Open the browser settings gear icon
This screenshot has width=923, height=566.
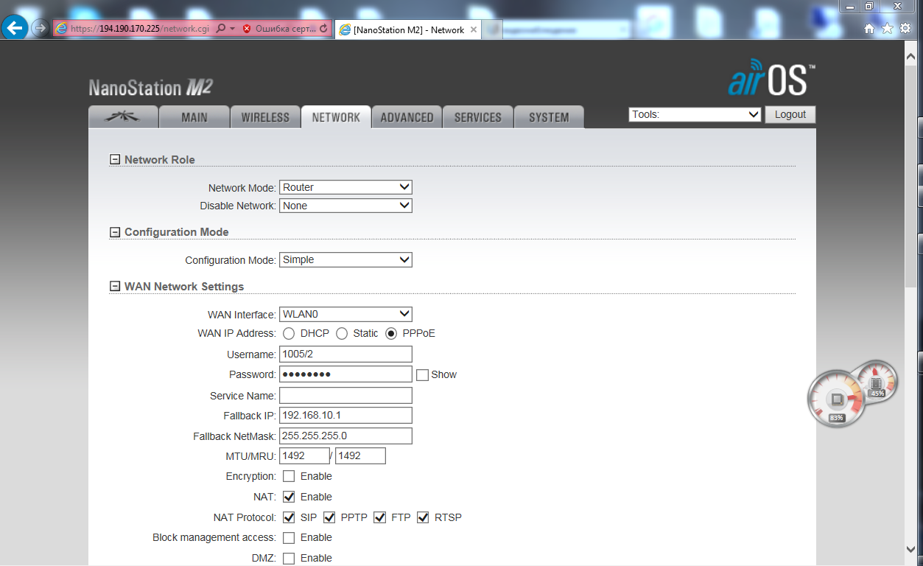coord(905,28)
